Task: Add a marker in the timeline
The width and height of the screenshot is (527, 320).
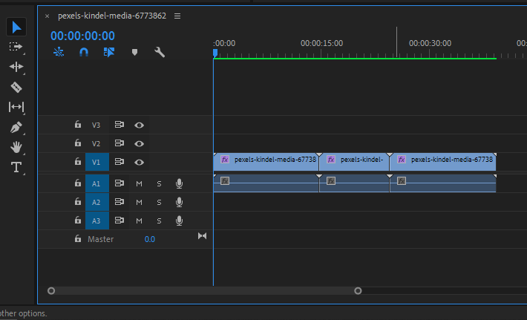Action: point(134,52)
